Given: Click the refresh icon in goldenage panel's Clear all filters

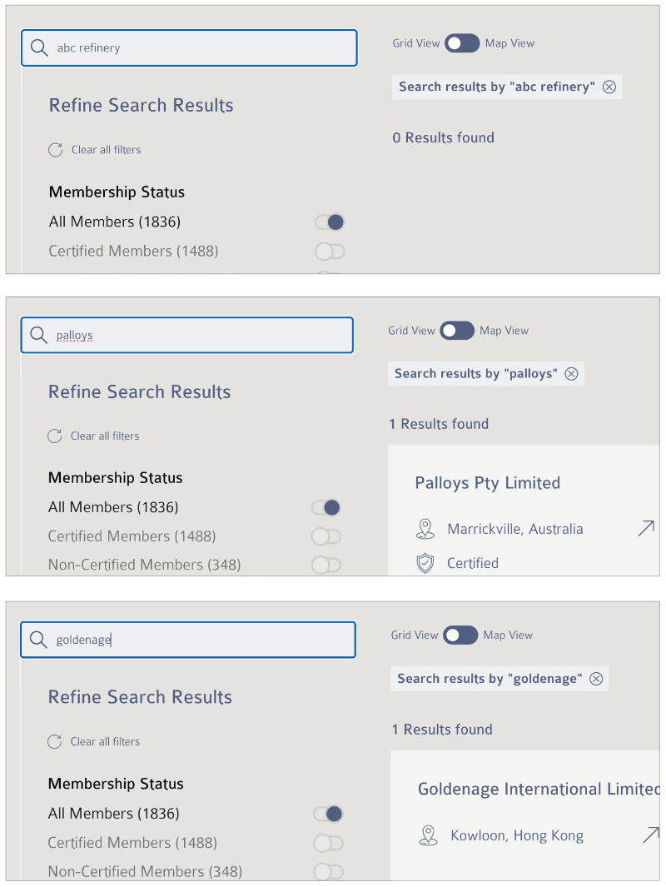Looking at the screenshot, I should click(55, 741).
